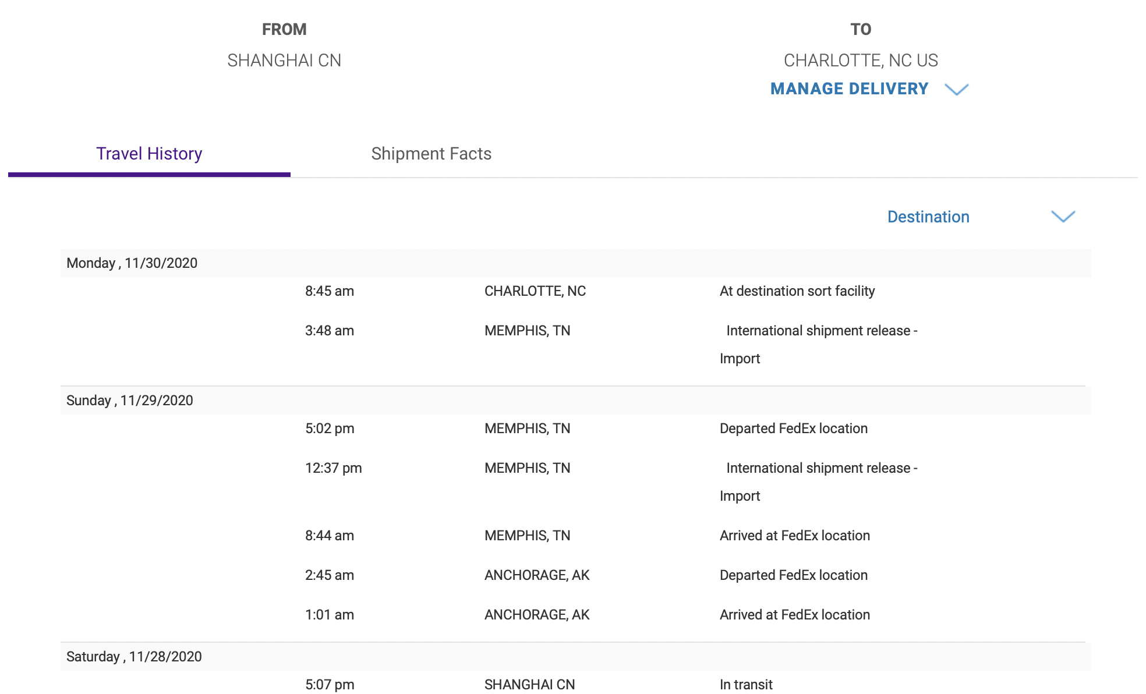
Task: Open the Destination dropdown chevron
Action: [1063, 217]
